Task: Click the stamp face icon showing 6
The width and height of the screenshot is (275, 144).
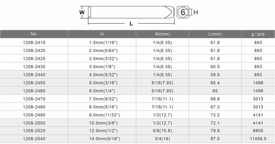Action: pyautogui.click(x=183, y=12)
